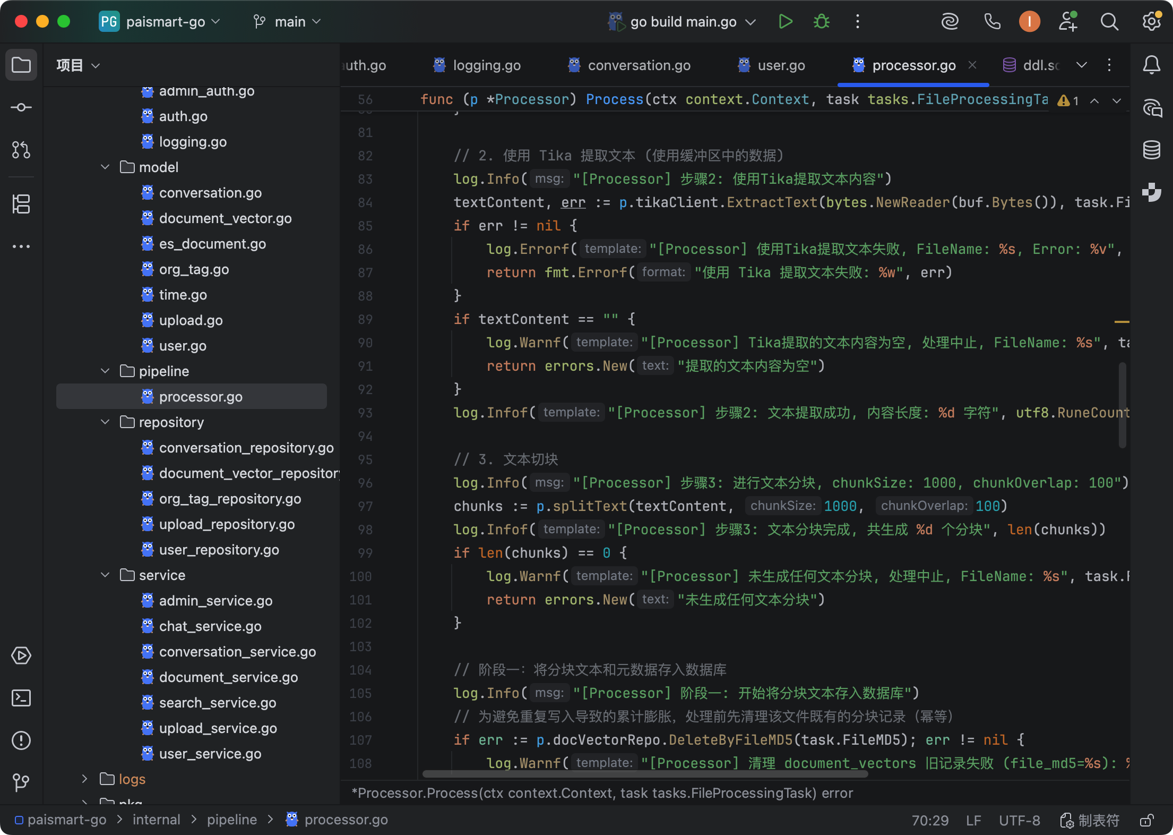The height and width of the screenshot is (835, 1173).
Task: Open the Problems tool window
Action: point(21,740)
